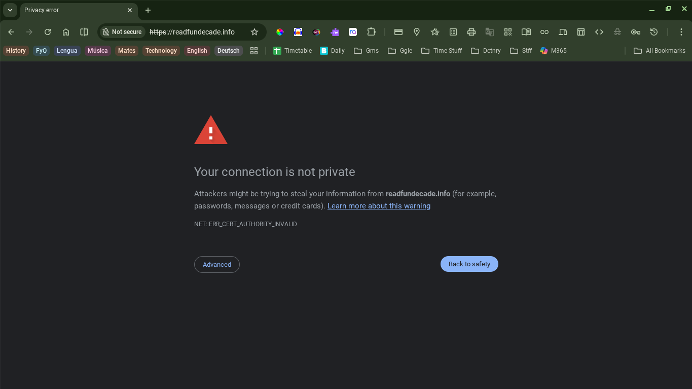Click the Advanced button

217,264
